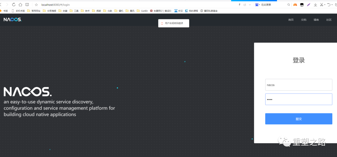Go to 首页 in Nacos header
This screenshot has height=157, width=337.
pyautogui.click(x=291, y=20)
